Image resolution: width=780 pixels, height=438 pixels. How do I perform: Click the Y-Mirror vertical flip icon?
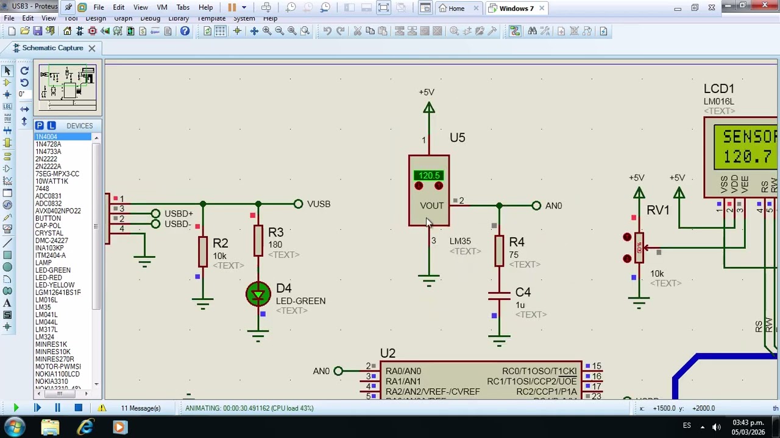pos(24,121)
